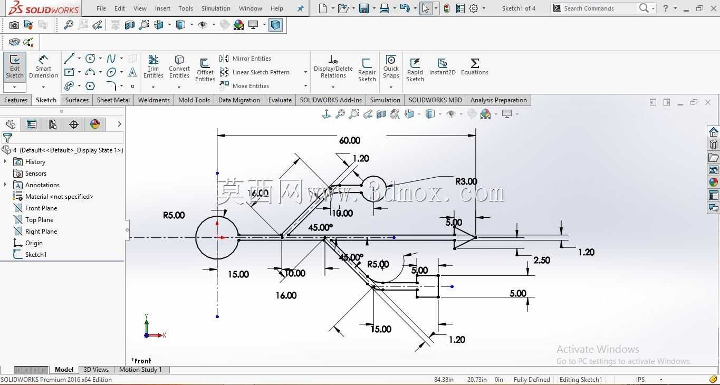Select the Sketch Fillet tool
This screenshot has width=720, height=385.
[x=111, y=86]
